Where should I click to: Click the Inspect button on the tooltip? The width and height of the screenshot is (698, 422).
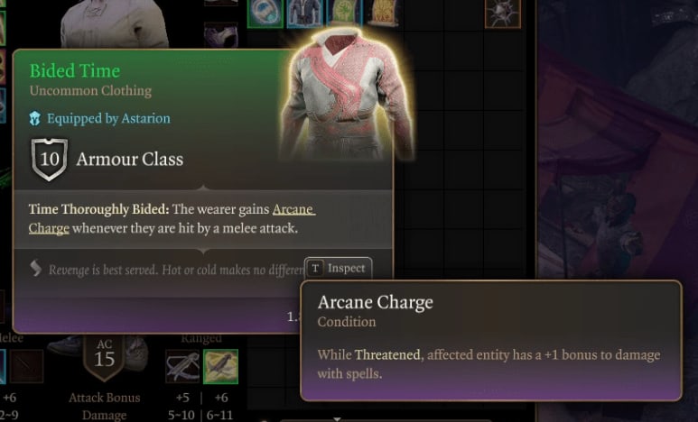(x=338, y=268)
